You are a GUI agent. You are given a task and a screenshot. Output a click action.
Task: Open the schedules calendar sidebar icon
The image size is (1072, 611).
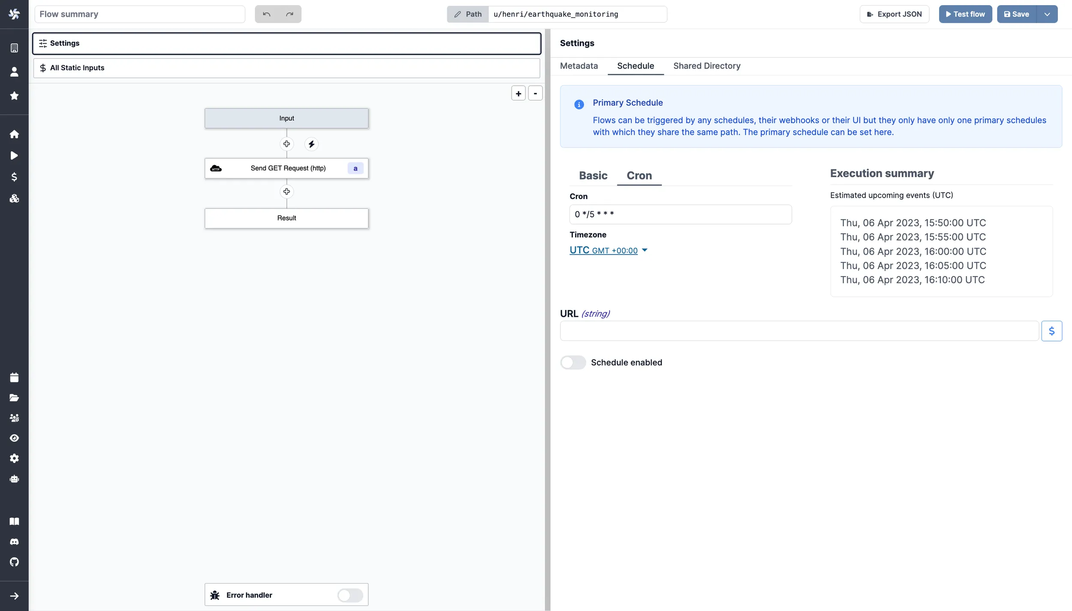click(14, 377)
